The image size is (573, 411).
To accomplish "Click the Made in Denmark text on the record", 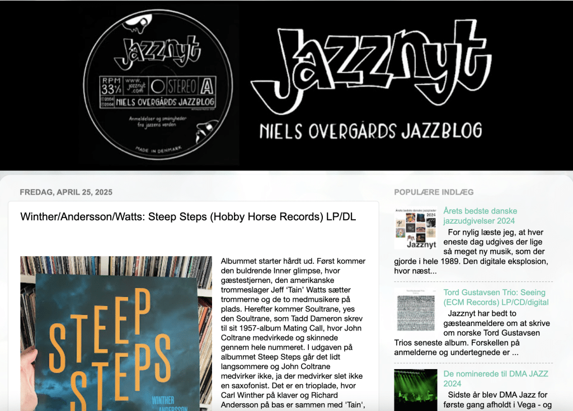I will pos(158,150).
